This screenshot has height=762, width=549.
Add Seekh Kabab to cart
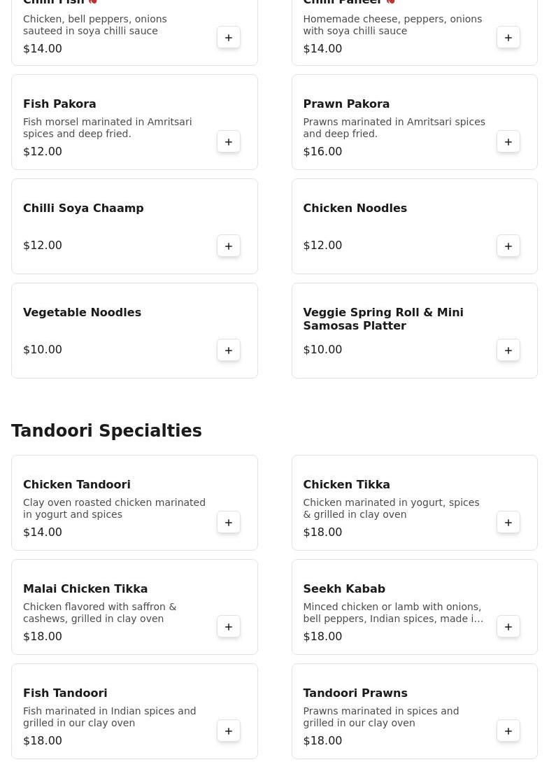tap(508, 627)
